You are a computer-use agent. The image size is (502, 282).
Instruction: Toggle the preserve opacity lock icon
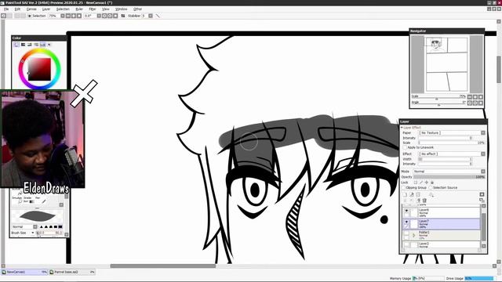[x=416, y=183]
